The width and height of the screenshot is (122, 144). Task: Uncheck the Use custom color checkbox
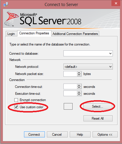(x=16, y=107)
